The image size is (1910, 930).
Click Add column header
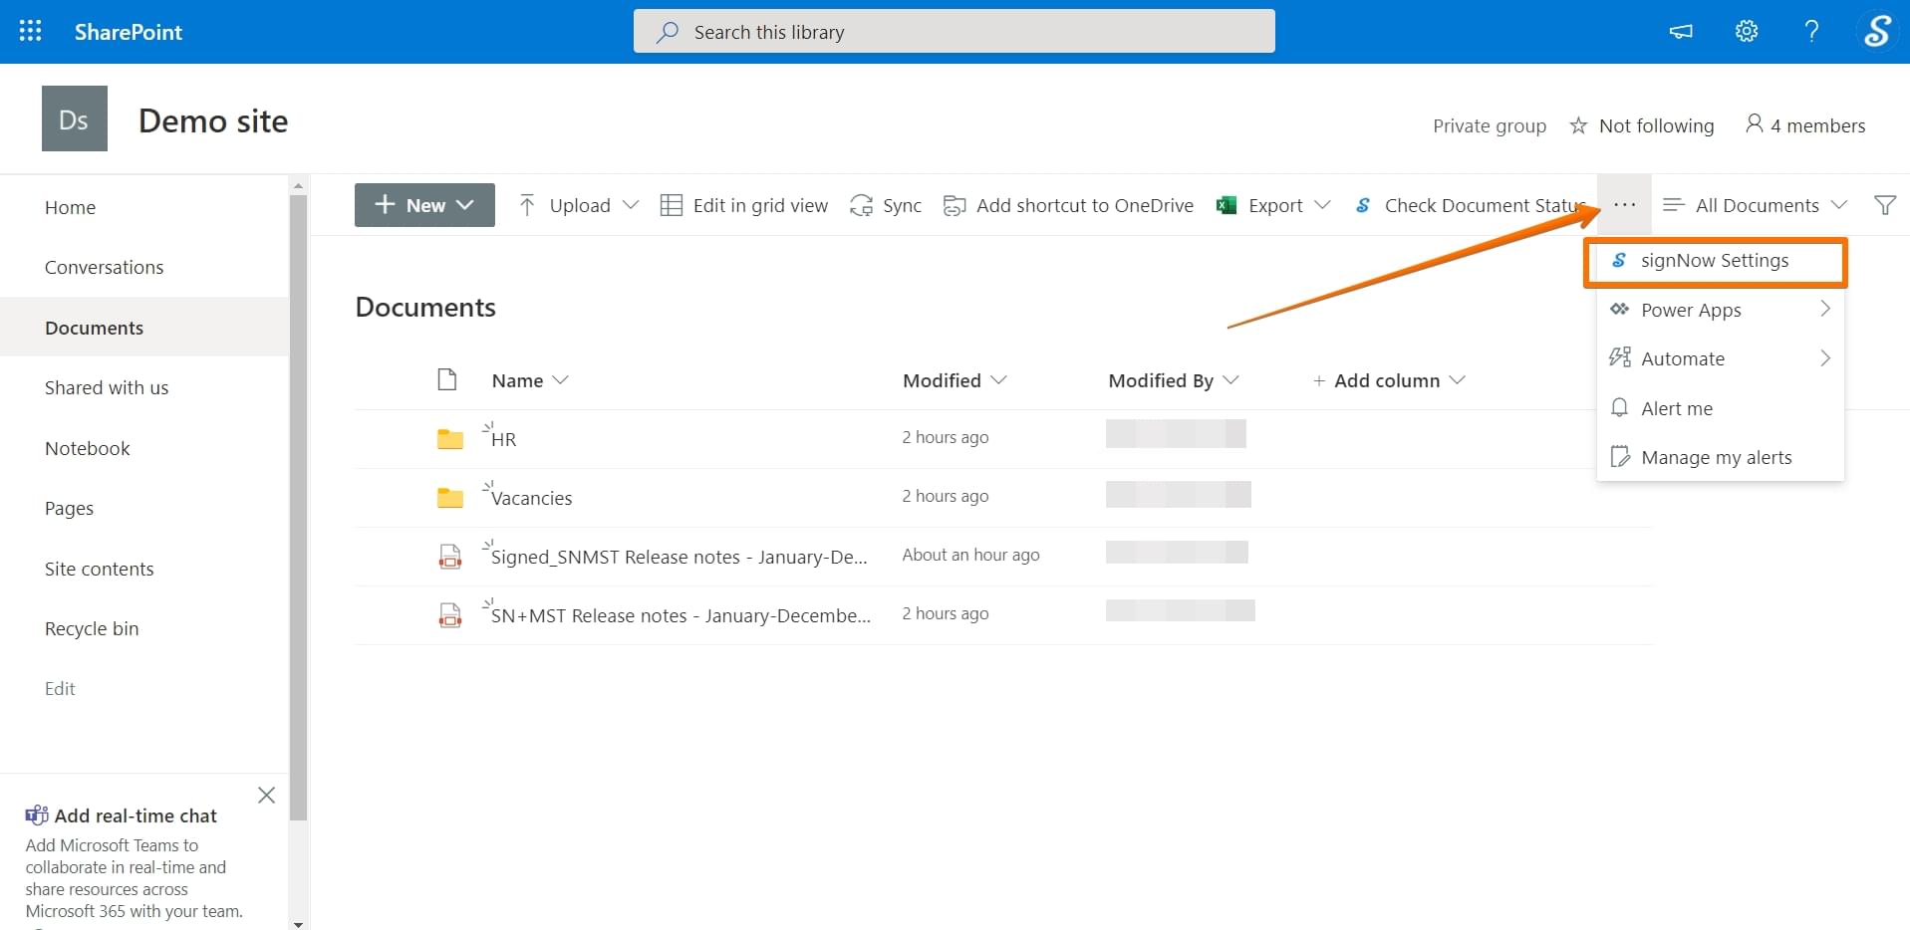(x=1389, y=380)
